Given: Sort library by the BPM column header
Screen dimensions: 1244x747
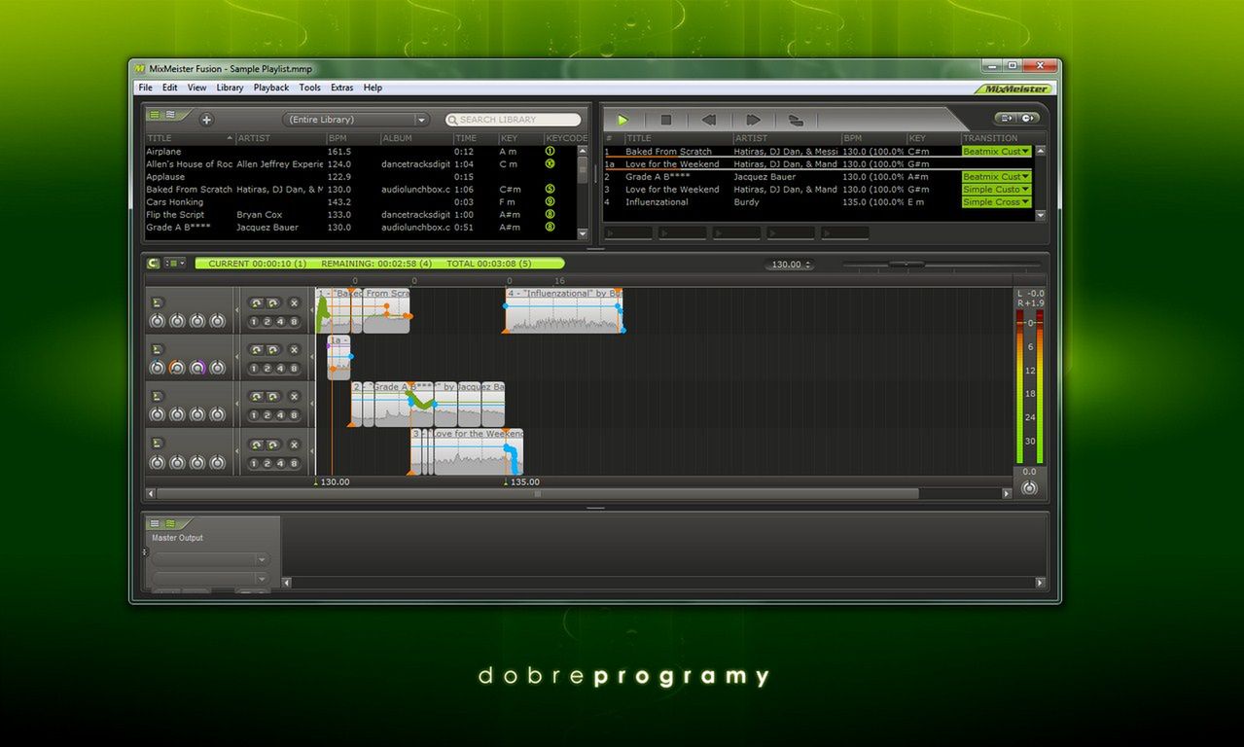Looking at the screenshot, I should tap(351, 138).
